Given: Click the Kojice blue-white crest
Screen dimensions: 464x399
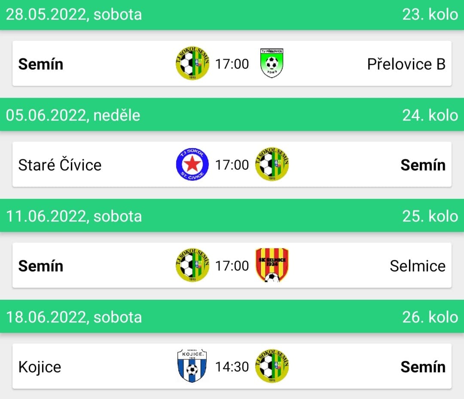Looking at the screenshot, I should [192, 366].
